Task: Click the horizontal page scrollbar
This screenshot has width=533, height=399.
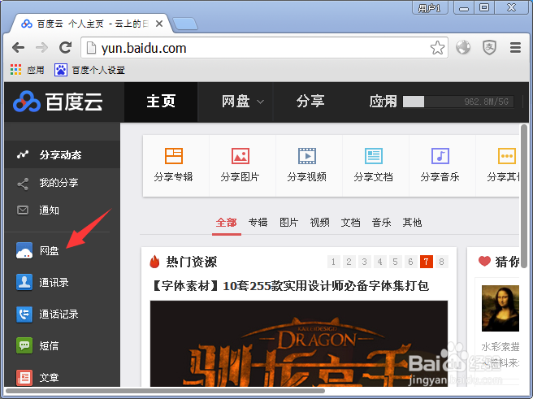Action: 165,391
